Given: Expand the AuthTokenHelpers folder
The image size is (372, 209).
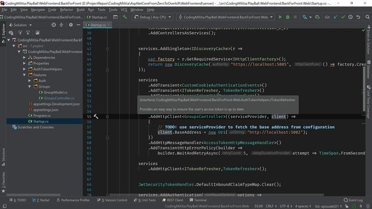Looking at the screenshot, I should pyautogui.click(x=24, y=69).
